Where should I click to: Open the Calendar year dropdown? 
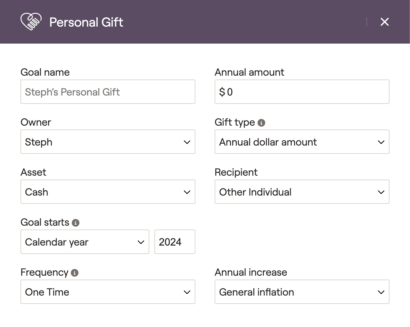tap(85, 242)
